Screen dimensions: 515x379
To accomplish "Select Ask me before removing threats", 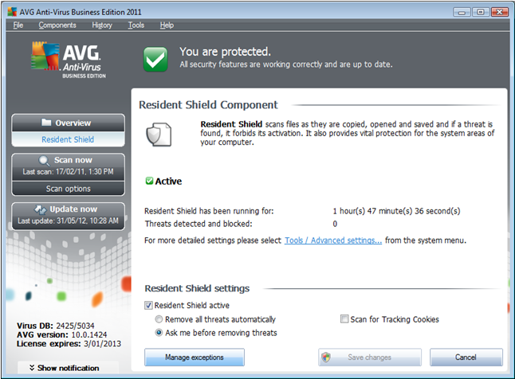I will (159, 333).
